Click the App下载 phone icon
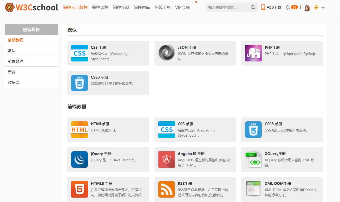 tap(263, 7)
